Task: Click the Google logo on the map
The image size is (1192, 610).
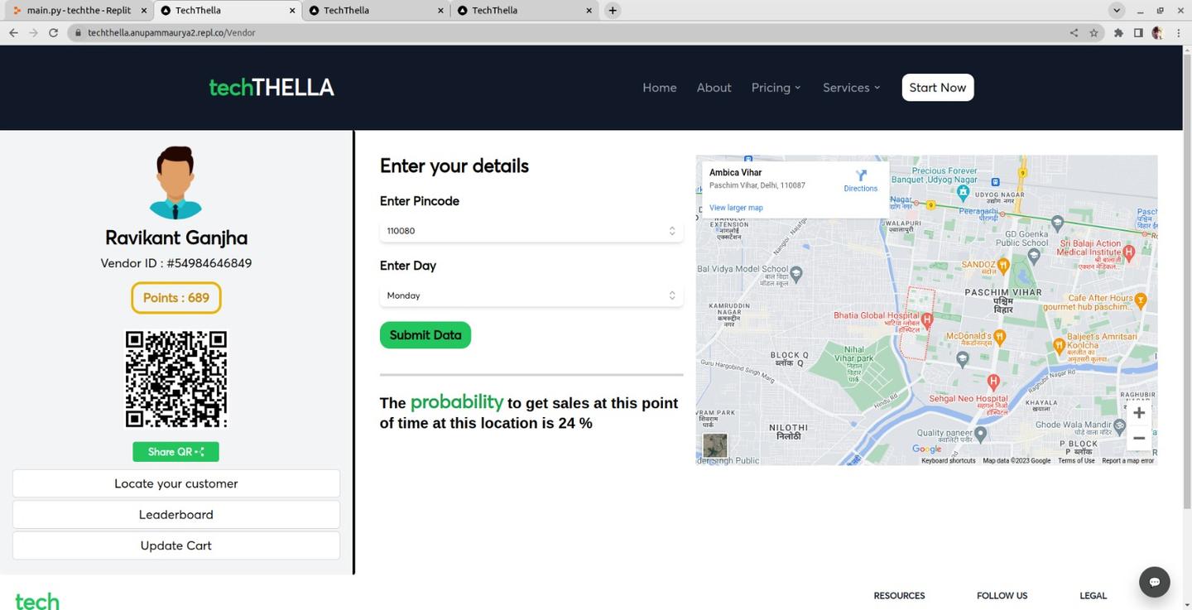Action: (x=926, y=449)
